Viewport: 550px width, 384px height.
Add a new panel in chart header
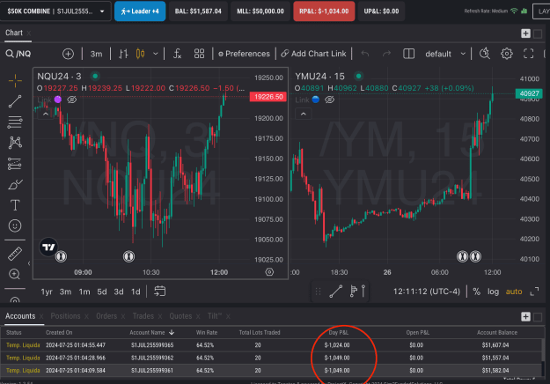[x=525, y=33]
